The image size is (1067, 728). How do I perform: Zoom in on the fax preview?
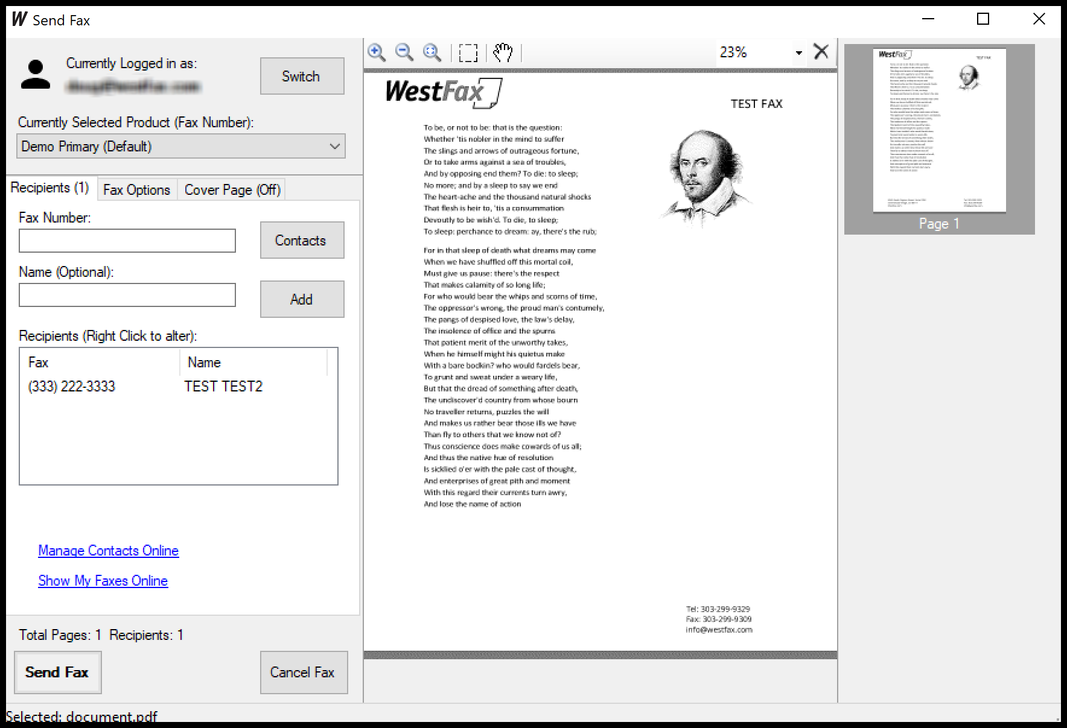[377, 52]
